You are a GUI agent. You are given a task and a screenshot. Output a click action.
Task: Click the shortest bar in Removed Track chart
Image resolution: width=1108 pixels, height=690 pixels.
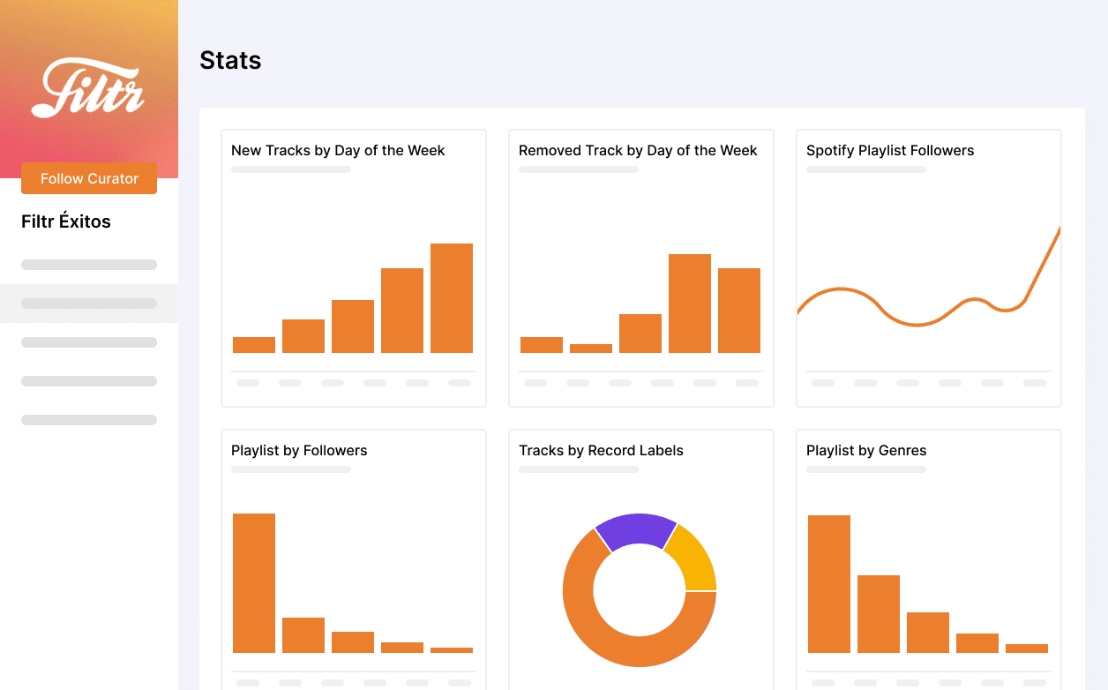(591, 349)
